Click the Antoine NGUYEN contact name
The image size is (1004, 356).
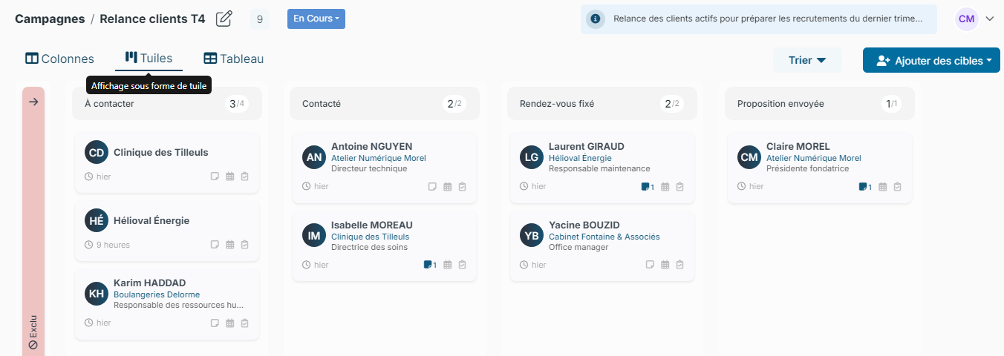tap(371, 146)
